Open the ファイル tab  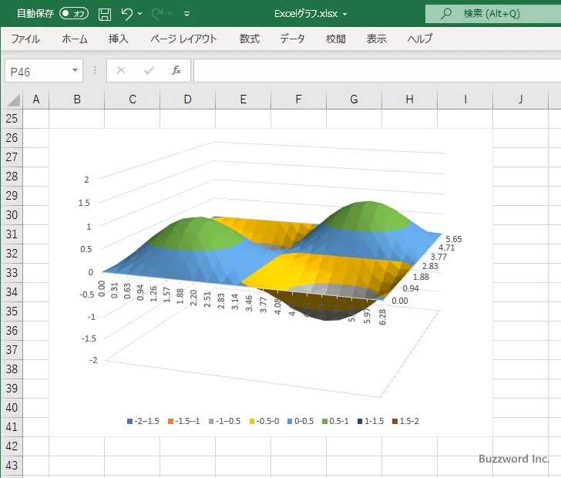click(25, 39)
